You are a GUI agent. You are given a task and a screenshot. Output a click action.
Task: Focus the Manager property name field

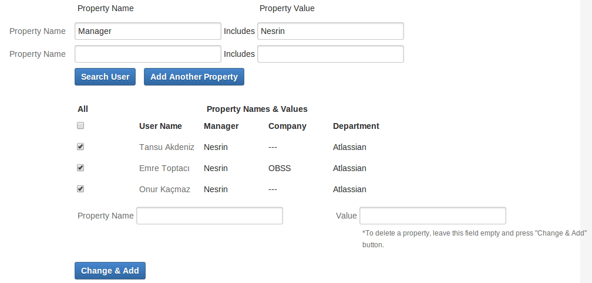click(148, 31)
